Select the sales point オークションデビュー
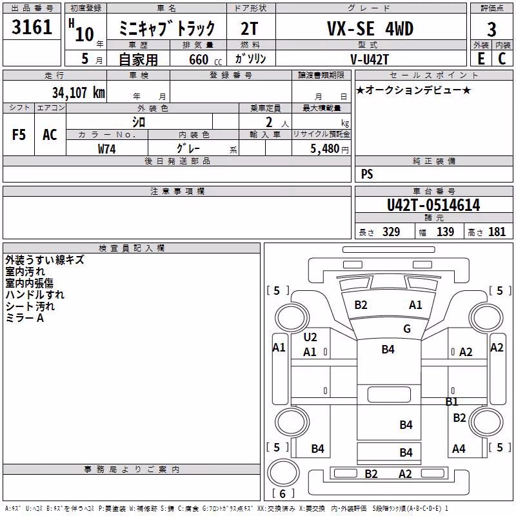This screenshot has width=516, height=516. [x=413, y=90]
